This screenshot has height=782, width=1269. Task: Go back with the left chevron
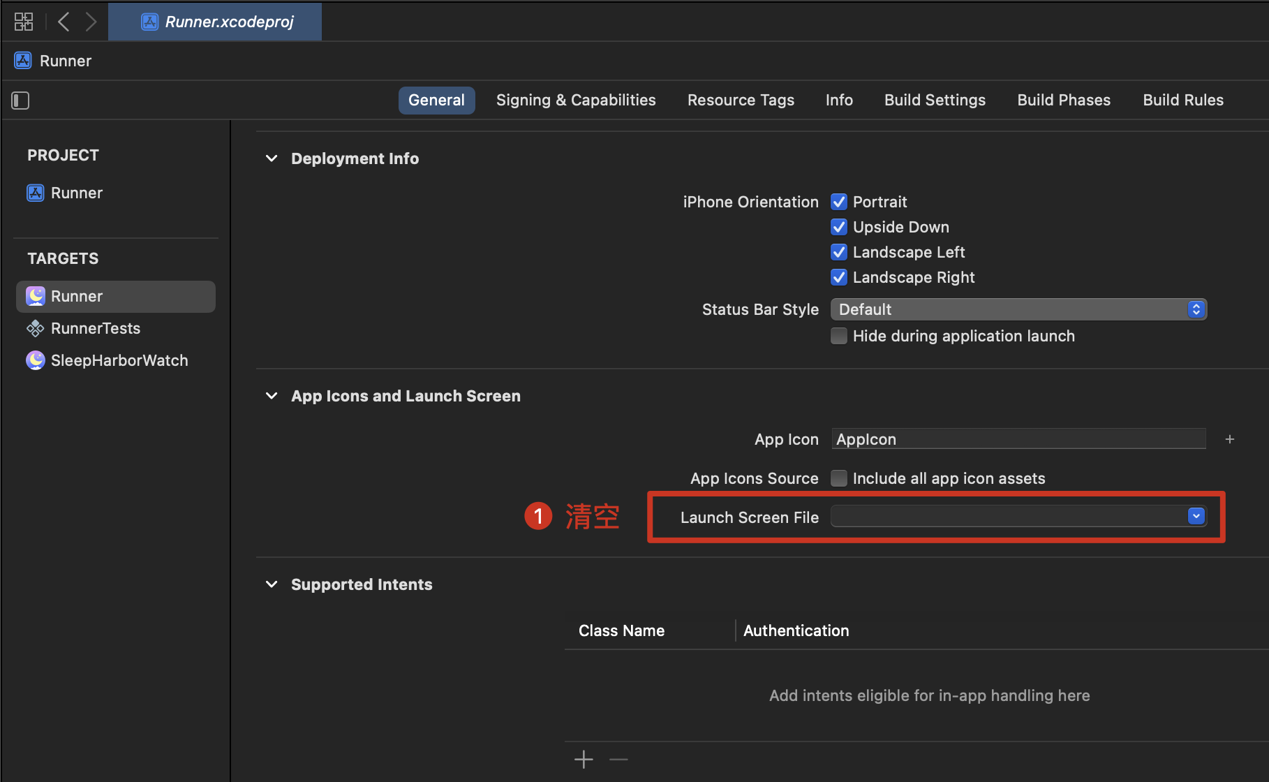coord(64,22)
